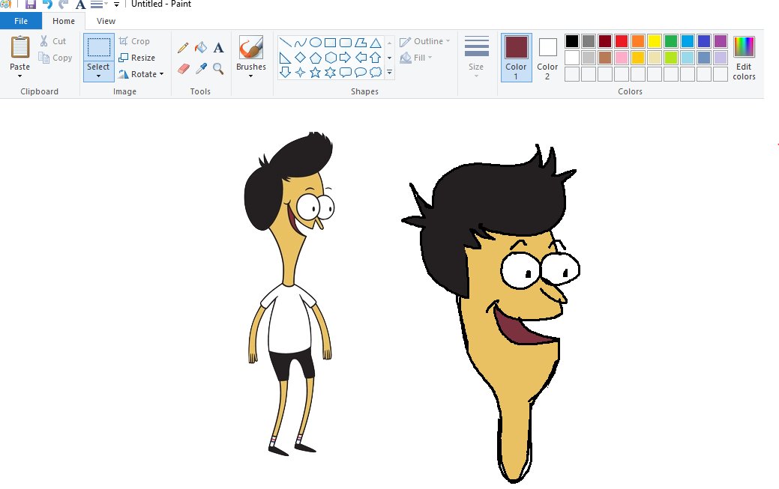The image size is (779, 489).
Task: Select the Eraser tool
Action: pyautogui.click(x=184, y=68)
